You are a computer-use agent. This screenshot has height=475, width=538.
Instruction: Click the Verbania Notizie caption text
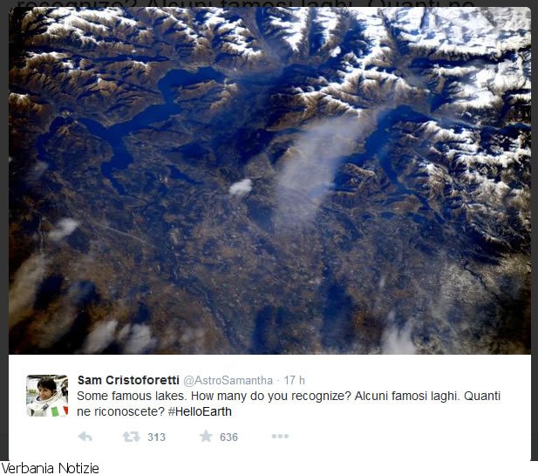tap(50, 469)
